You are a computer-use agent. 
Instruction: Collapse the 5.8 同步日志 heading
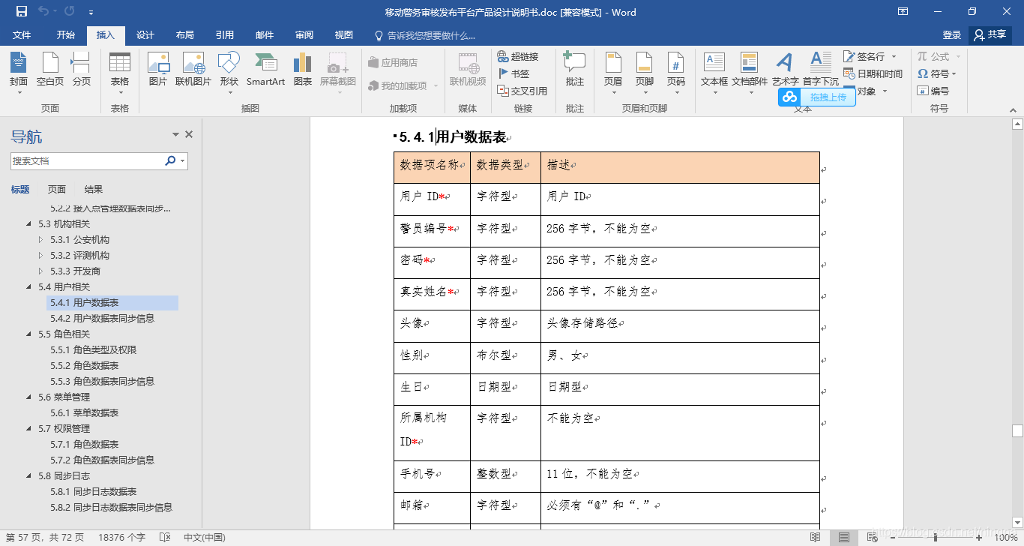click(28, 475)
